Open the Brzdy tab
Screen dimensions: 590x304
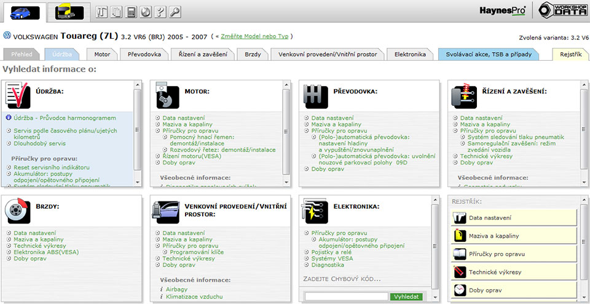coord(253,54)
